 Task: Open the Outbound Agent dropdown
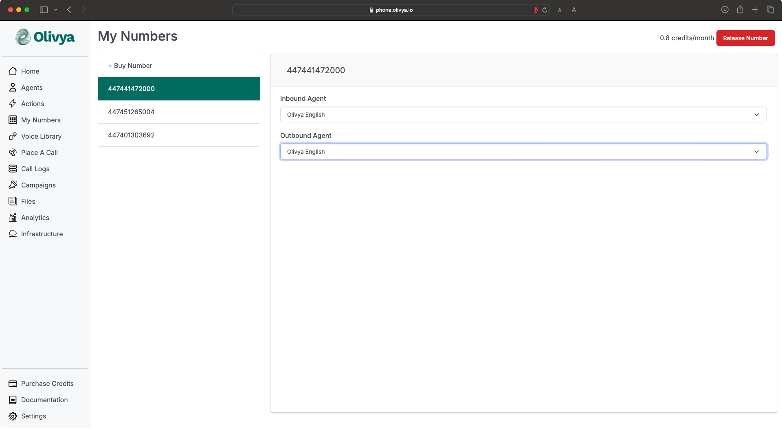pos(523,152)
